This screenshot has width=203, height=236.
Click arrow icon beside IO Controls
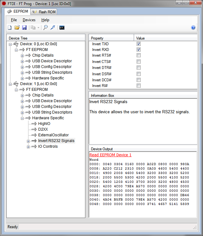coord(34,146)
